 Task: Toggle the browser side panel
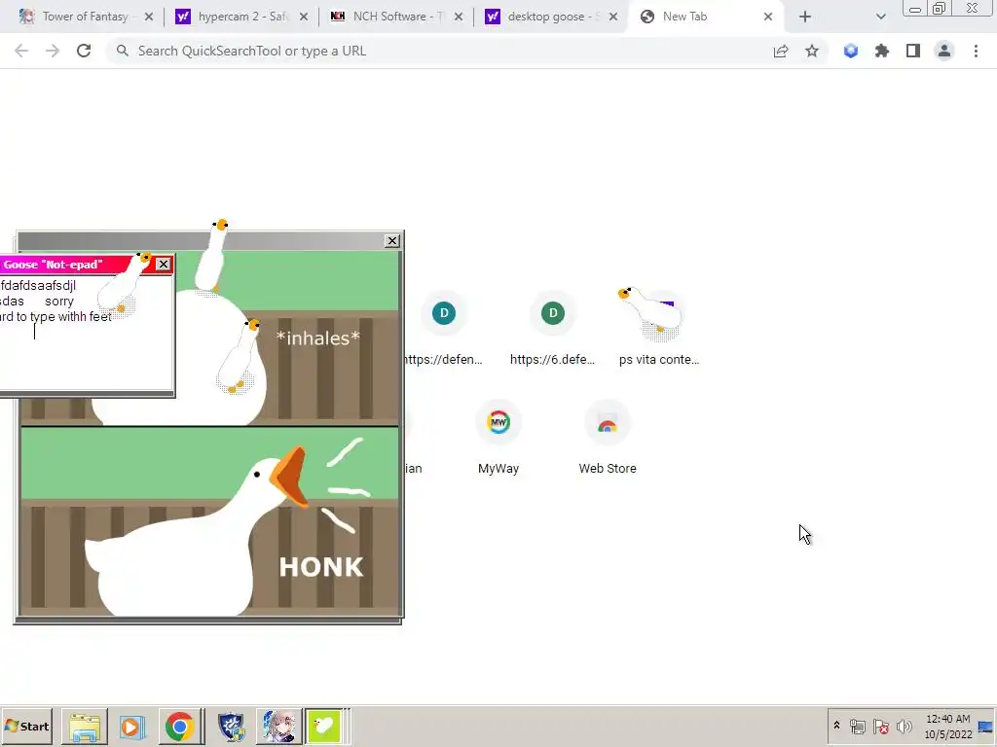[913, 51]
